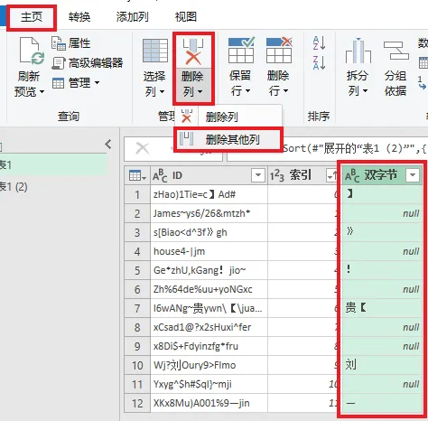428x421 pixels.
Task: Expand the 刷新预览 dropdown arrow
Action: coord(42,91)
